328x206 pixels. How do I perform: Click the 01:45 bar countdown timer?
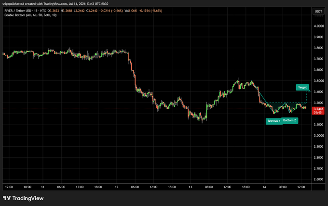pos(318,113)
